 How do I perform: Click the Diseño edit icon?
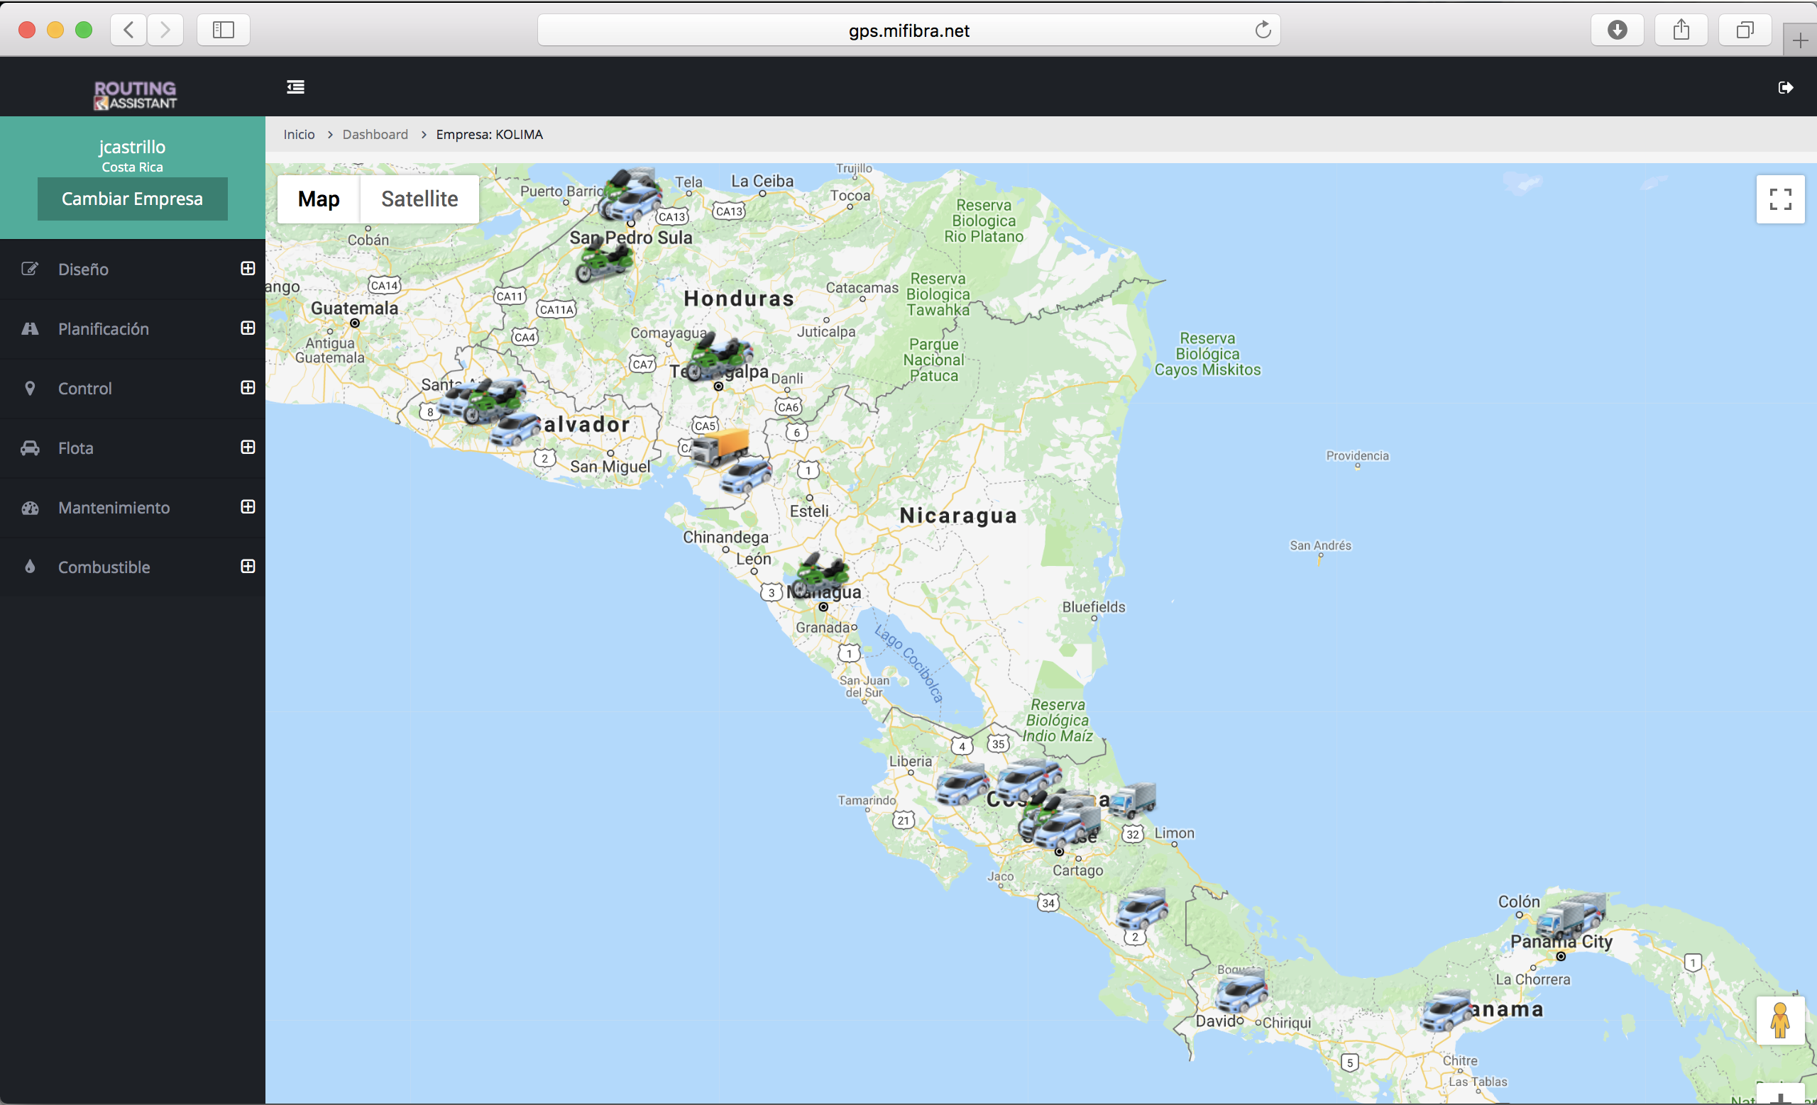point(30,269)
